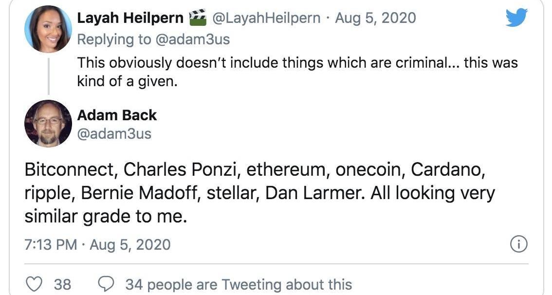Open 34 people are Tweeting about this
Viewport: 552px width, 295px height.
pyautogui.click(x=239, y=284)
